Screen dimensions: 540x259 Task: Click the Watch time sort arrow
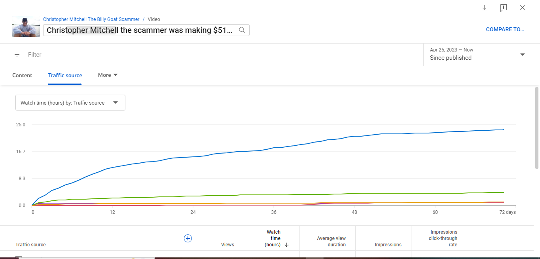[287, 245]
